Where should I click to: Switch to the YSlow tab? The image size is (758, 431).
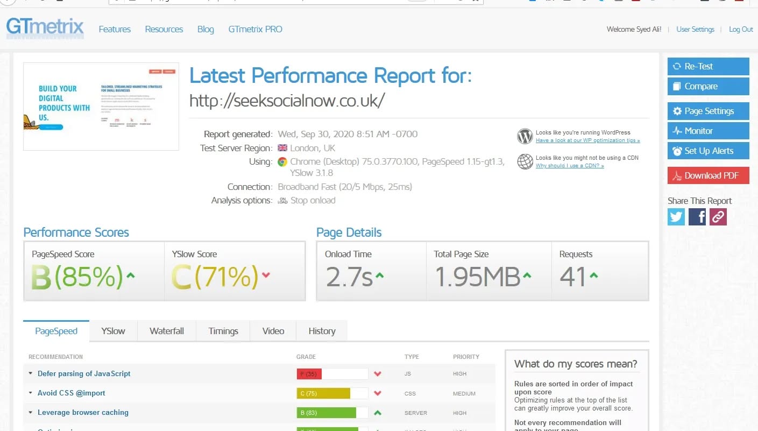pos(113,331)
